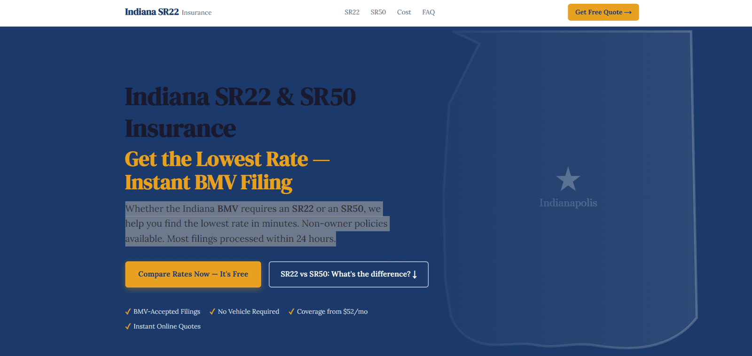Image resolution: width=752 pixels, height=356 pixels.
Task: Click the No Vehicle Required checkmark icon
Action: (x=212, y=311)
